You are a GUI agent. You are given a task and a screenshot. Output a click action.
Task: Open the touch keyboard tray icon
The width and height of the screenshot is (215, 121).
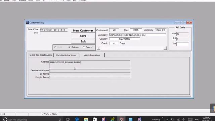190,120
